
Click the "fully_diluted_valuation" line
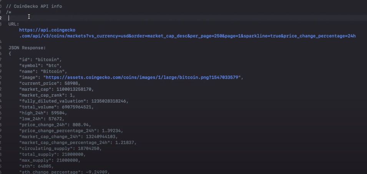click(x=74, y=101)
